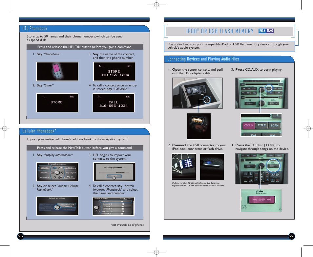Click the 'Press CD/AUX to begin playing' step
This screenshot has width=313, height=257.
pos(257,70)
